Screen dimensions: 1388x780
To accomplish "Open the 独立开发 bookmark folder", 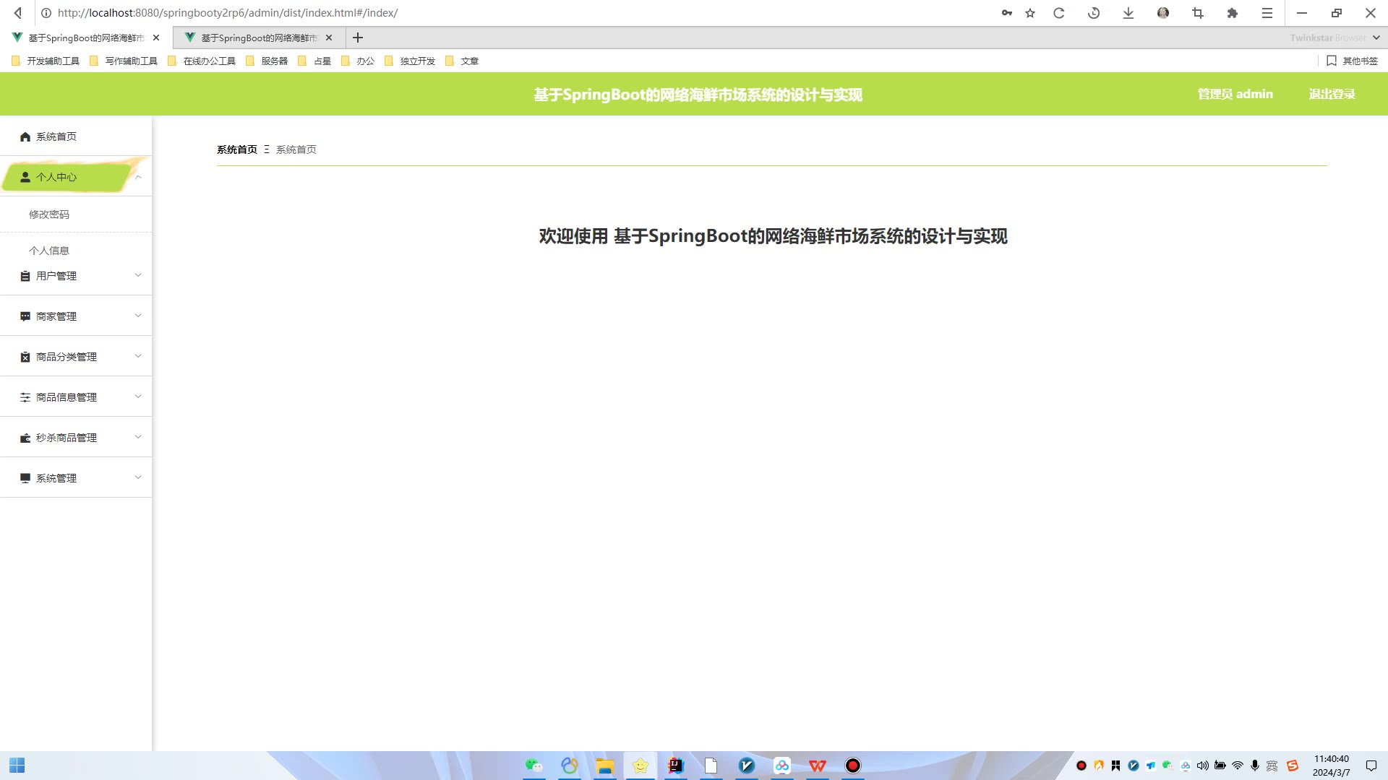I will (410, 61).
